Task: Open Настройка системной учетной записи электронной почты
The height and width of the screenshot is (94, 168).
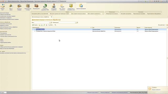Action: click(13, 53)
